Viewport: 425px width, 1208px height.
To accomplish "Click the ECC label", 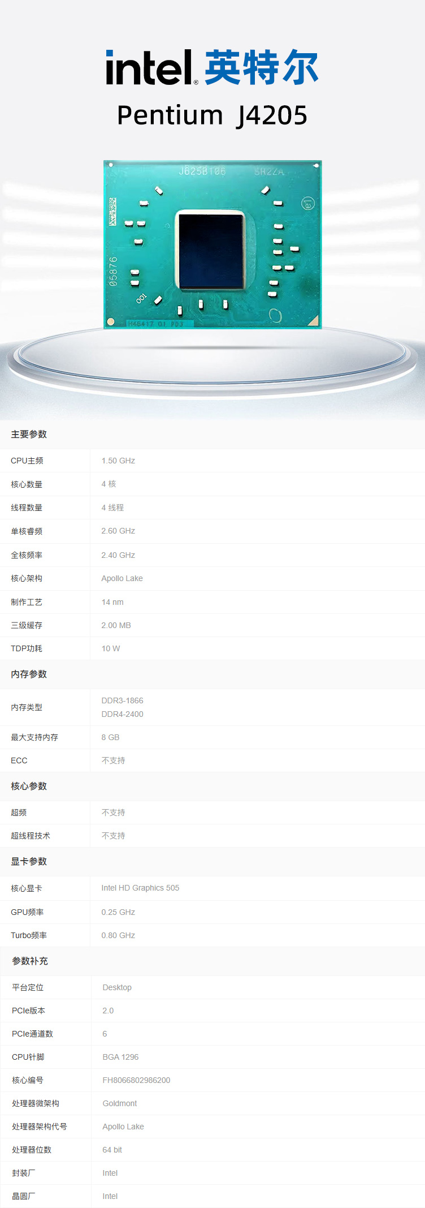I will 19,760.
